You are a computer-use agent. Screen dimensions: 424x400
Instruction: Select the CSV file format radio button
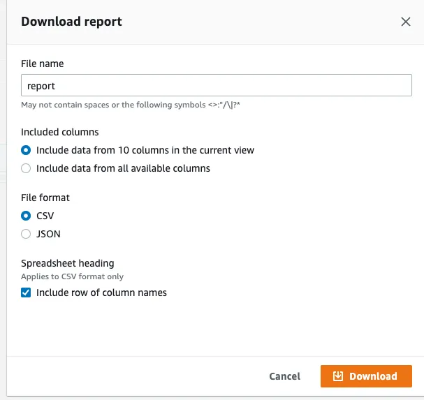pyautogui.click(x=26, y=216)
